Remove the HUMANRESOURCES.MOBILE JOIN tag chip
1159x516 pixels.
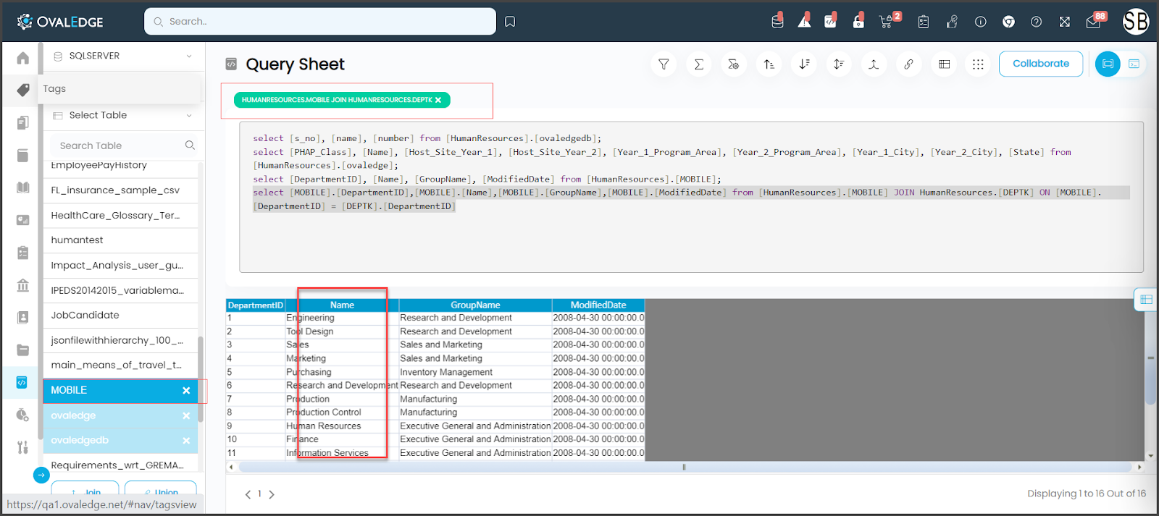438,100
